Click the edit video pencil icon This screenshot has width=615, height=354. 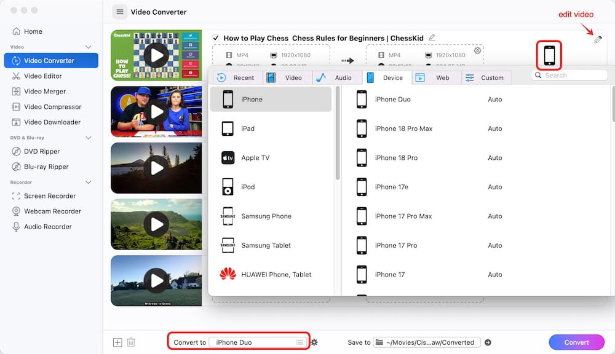pyautogui.click(x=598, y=39)
